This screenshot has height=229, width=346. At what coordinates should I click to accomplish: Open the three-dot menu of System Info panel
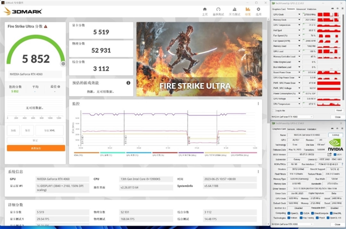tap(258, 172)
